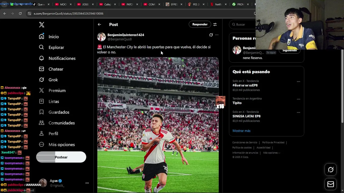
Task: Switch to the MOO YouTube tab
Action: coord(61,4)
